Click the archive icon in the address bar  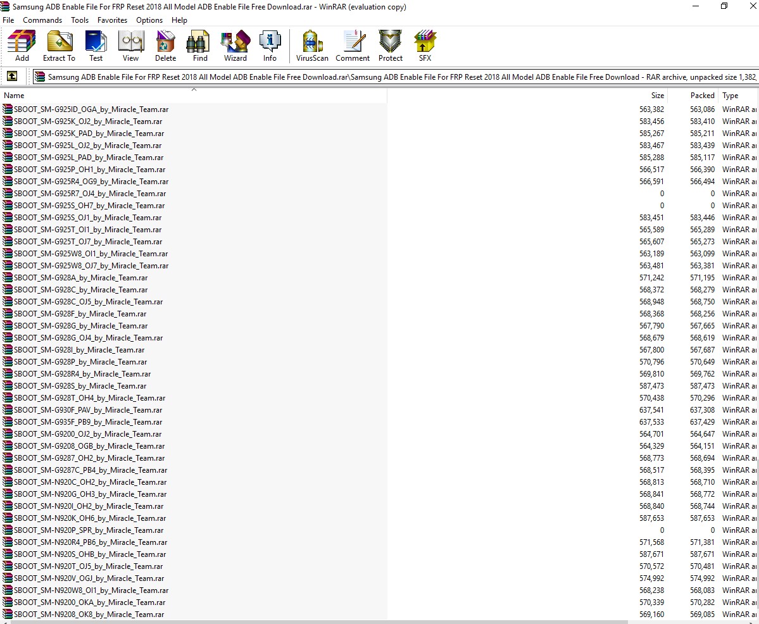tap(40, 77)
